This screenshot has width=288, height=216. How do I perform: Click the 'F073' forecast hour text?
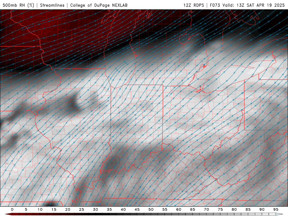tap(215, 5)
